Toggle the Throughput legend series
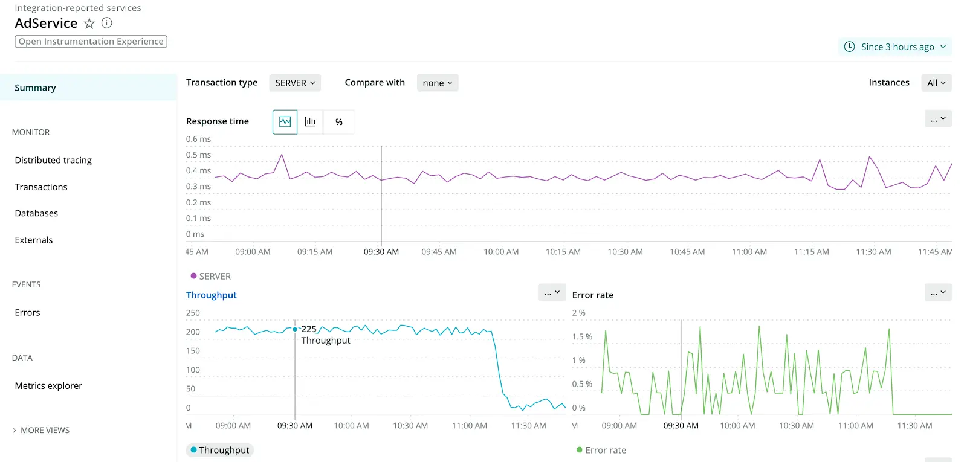 (x=220, y=450)
